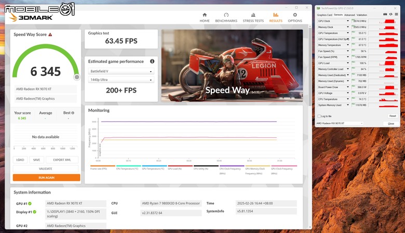This screenshot has width=405, height=233.
Task: Click the 2025-02-26 16:44 time field
Action: (x=266, y=203)
